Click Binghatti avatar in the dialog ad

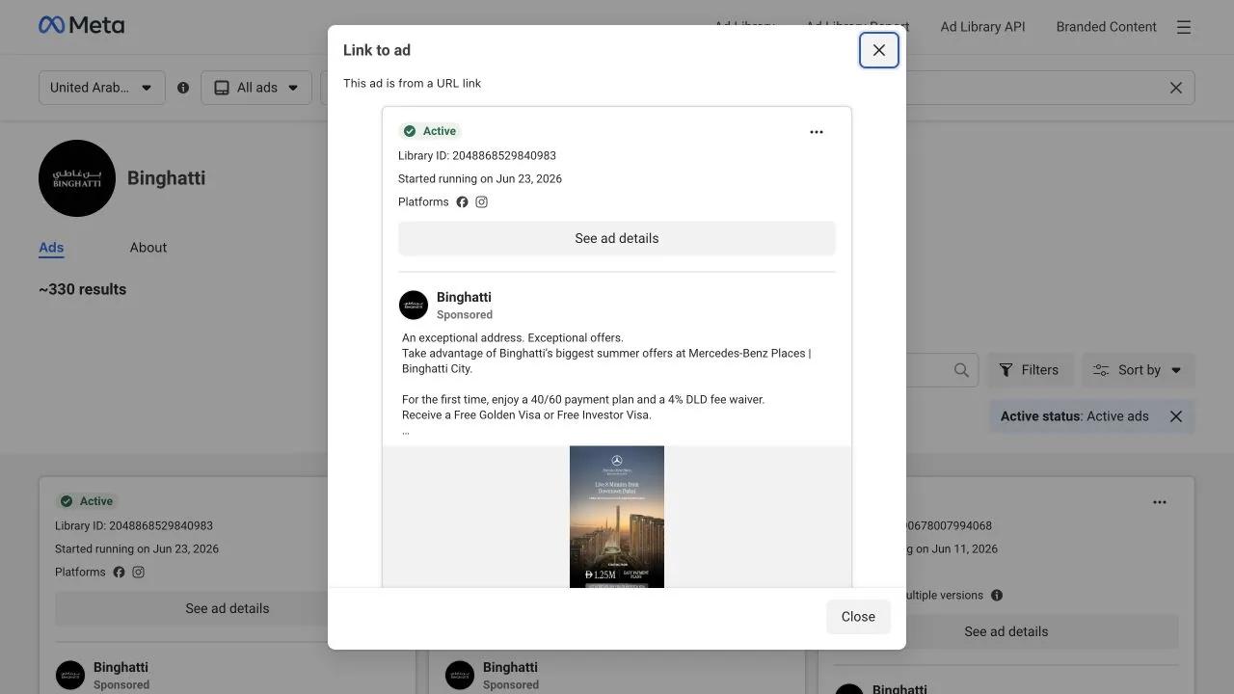pyautogui.click(x=414, y=306)
